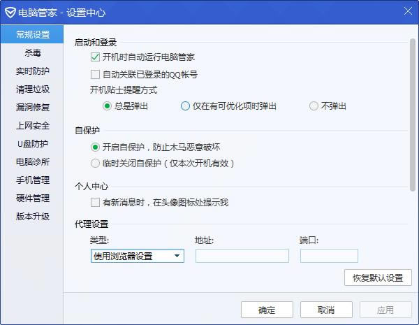This screenshot has width=419, height=325.
Task: Open the 常规设置 tab
Action: (x=32, y=34)
